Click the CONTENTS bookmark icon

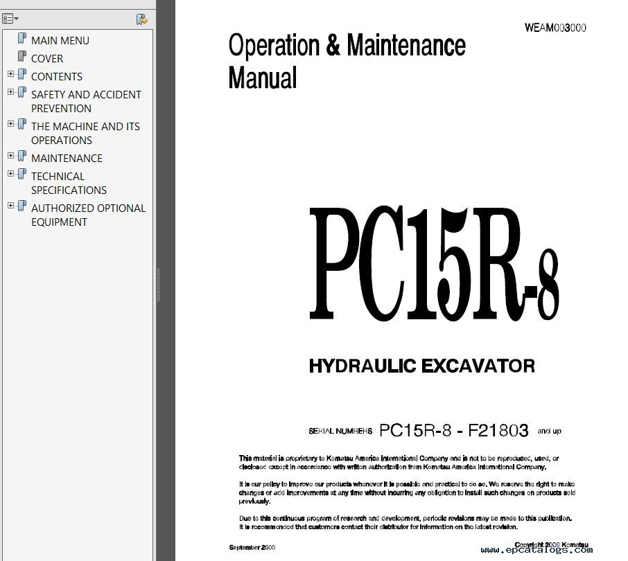coord(22,75)
